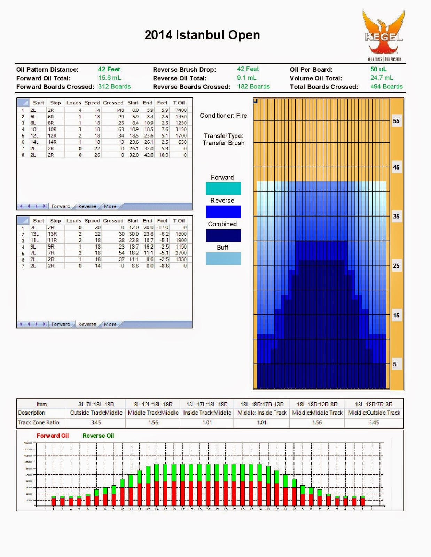
Task: Click the -12.0 feet cell
Action: (162, 227)
